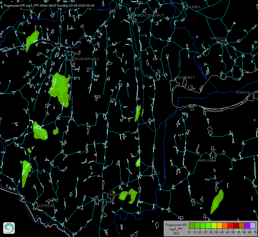Image resolution: width=258 pixels, height=237 pixels.
Task: Select the lavender 65–70 dBZ legend swatch
Action: point(253,225)
